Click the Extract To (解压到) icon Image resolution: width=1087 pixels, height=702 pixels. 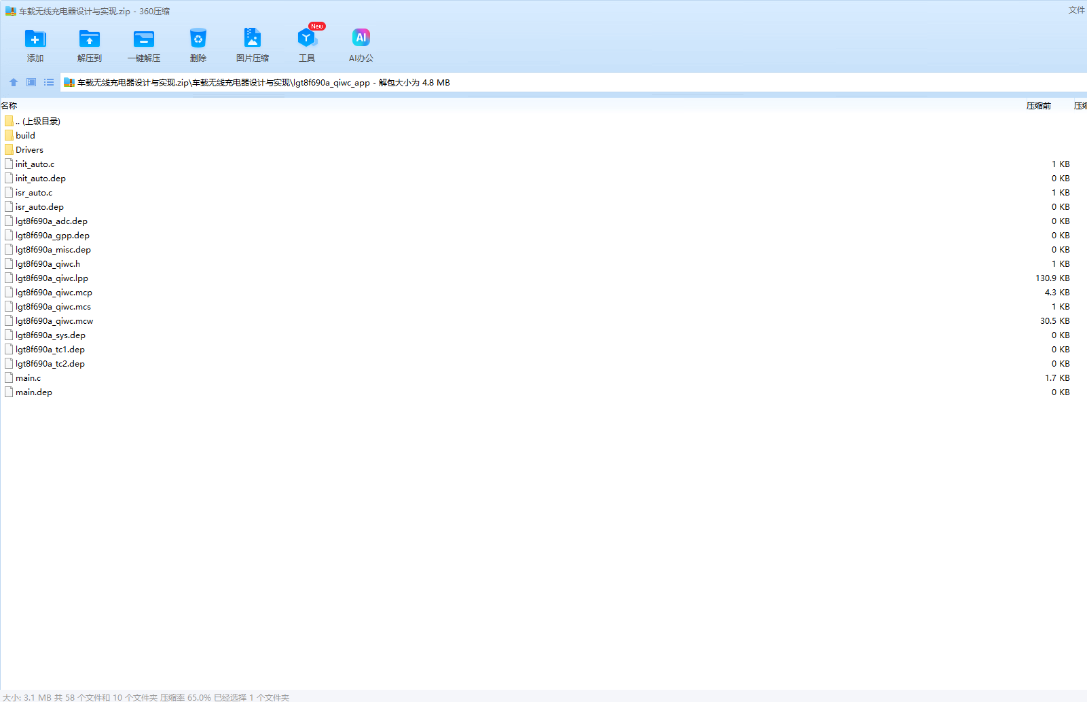click(89, 39)
